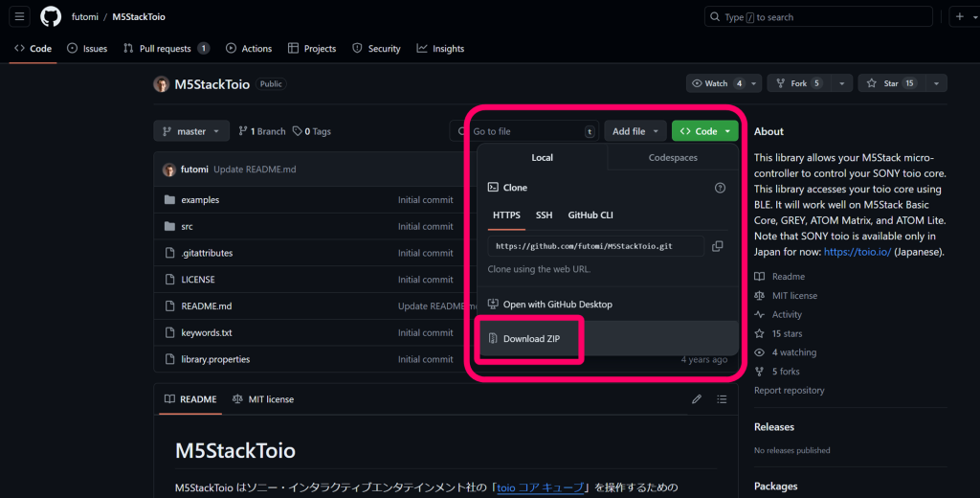Open library.properties file
This screenshot has width=980, height=498.
click(215, 359)
